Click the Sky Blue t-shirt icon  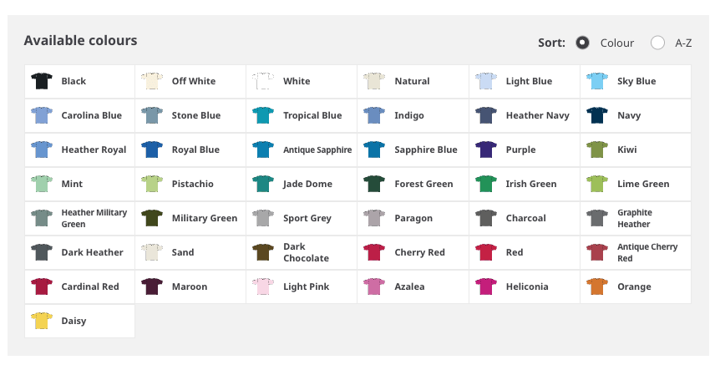(x=596, y=81)
